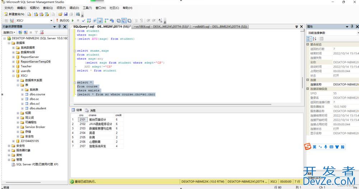Click the Open File folder icon
Viewport: 359px width, 189px height.
tap(60, 14)
